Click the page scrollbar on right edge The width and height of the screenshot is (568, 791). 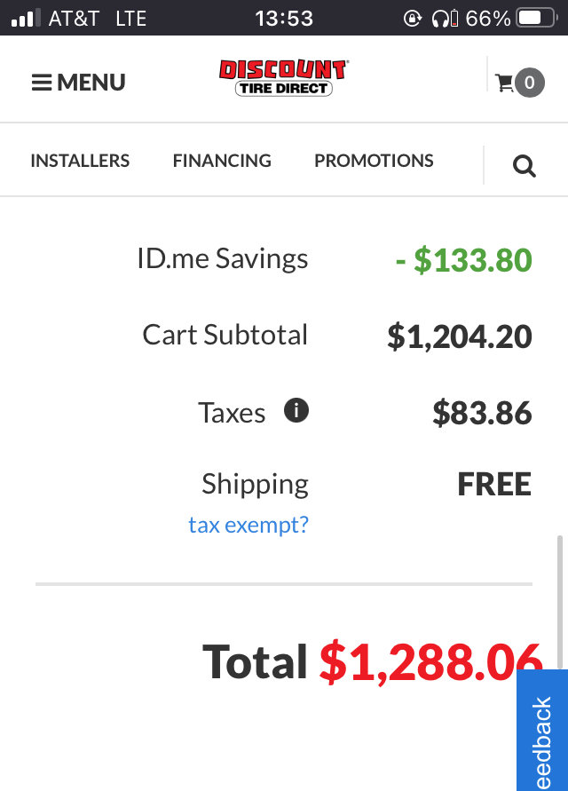click(x=559, y=602)
